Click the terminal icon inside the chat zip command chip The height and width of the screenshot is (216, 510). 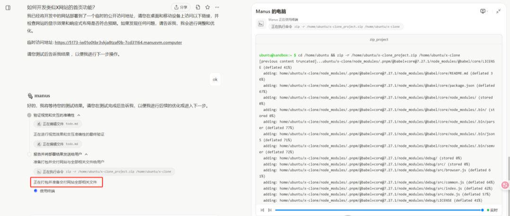tap(39, 172)
